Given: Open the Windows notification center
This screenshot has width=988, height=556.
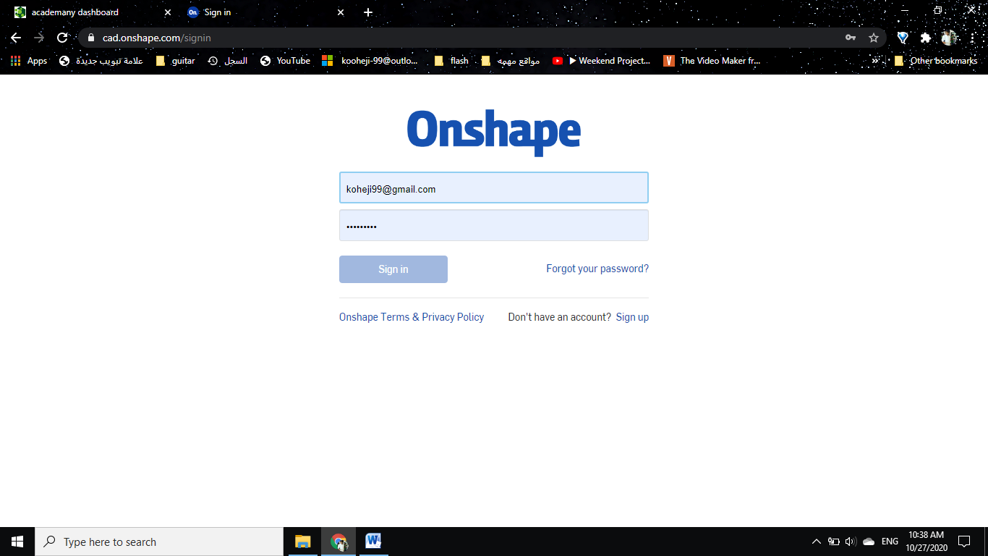Looking at the screenshot, I should point(964,542).
